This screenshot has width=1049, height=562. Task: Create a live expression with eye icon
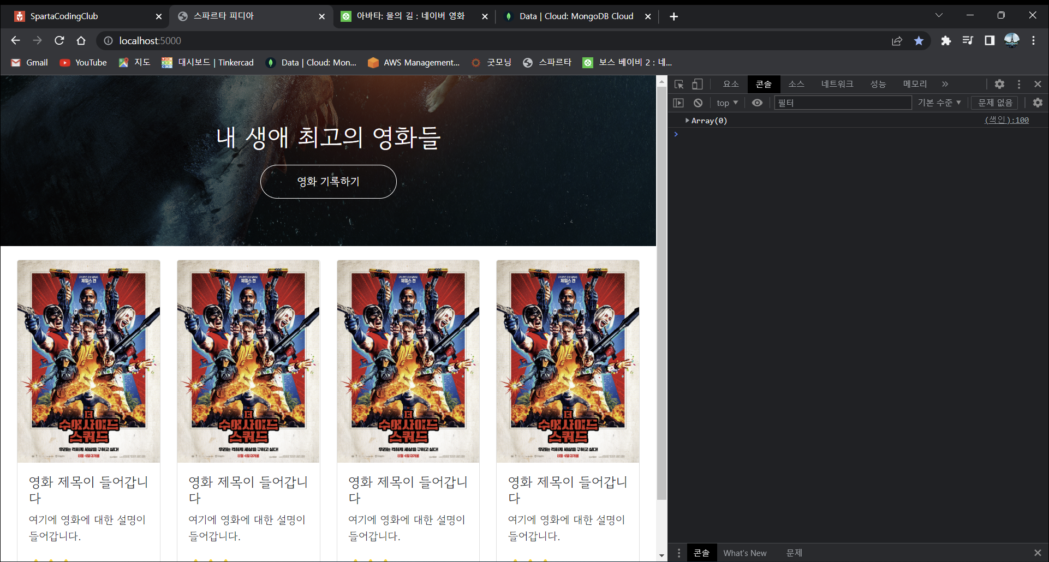(757, 103)
